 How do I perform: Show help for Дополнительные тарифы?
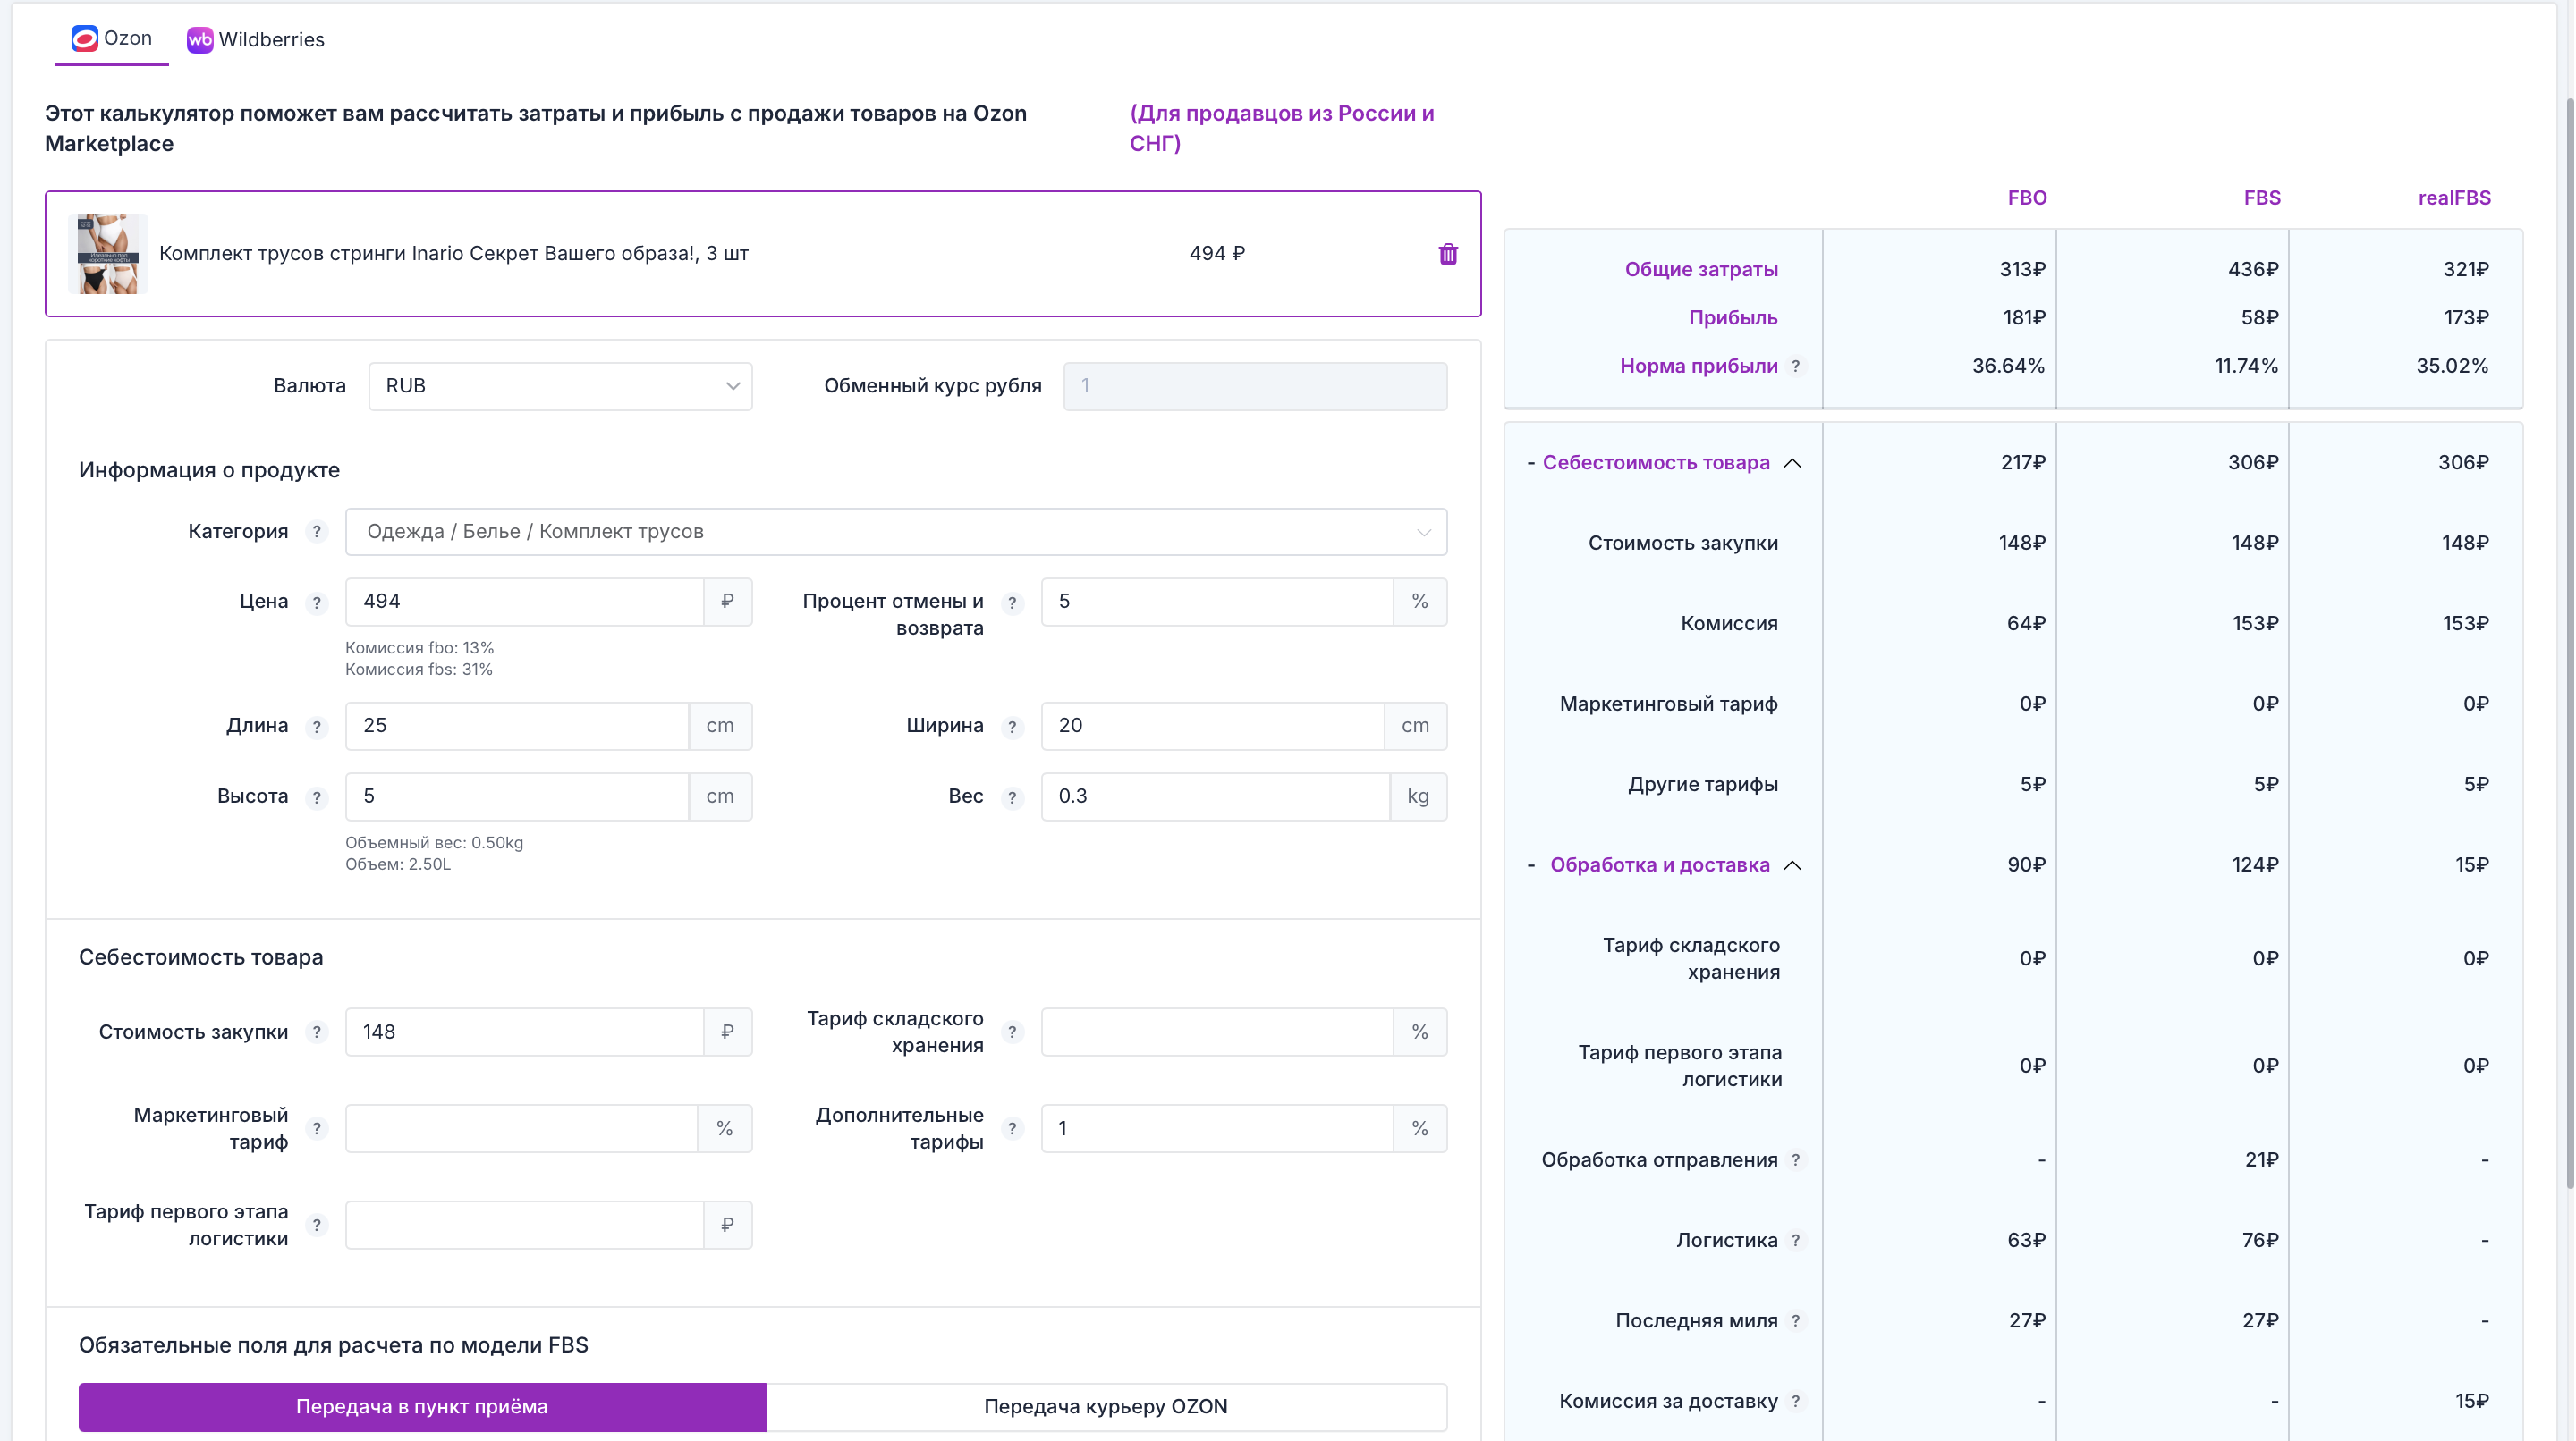pyautogui.click(x=1012, y=1129)
